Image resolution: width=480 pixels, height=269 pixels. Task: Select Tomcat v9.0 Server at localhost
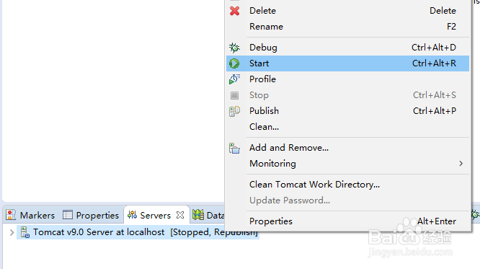point(138,232)
